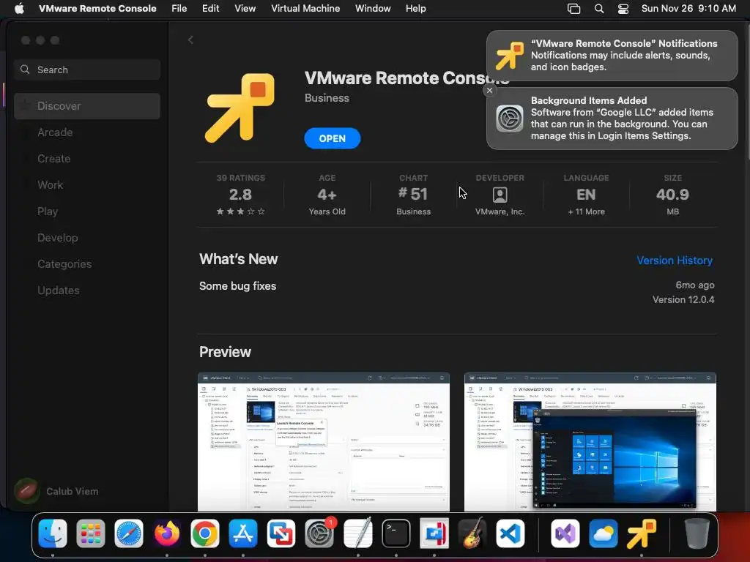Launch Safari from the Dock
The height and width of the screenshot is (562, 750).
point(129,533)
